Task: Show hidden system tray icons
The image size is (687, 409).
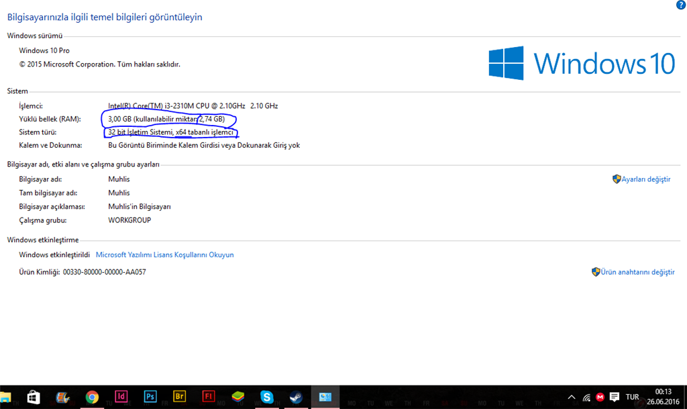Action: pos(572,398)
